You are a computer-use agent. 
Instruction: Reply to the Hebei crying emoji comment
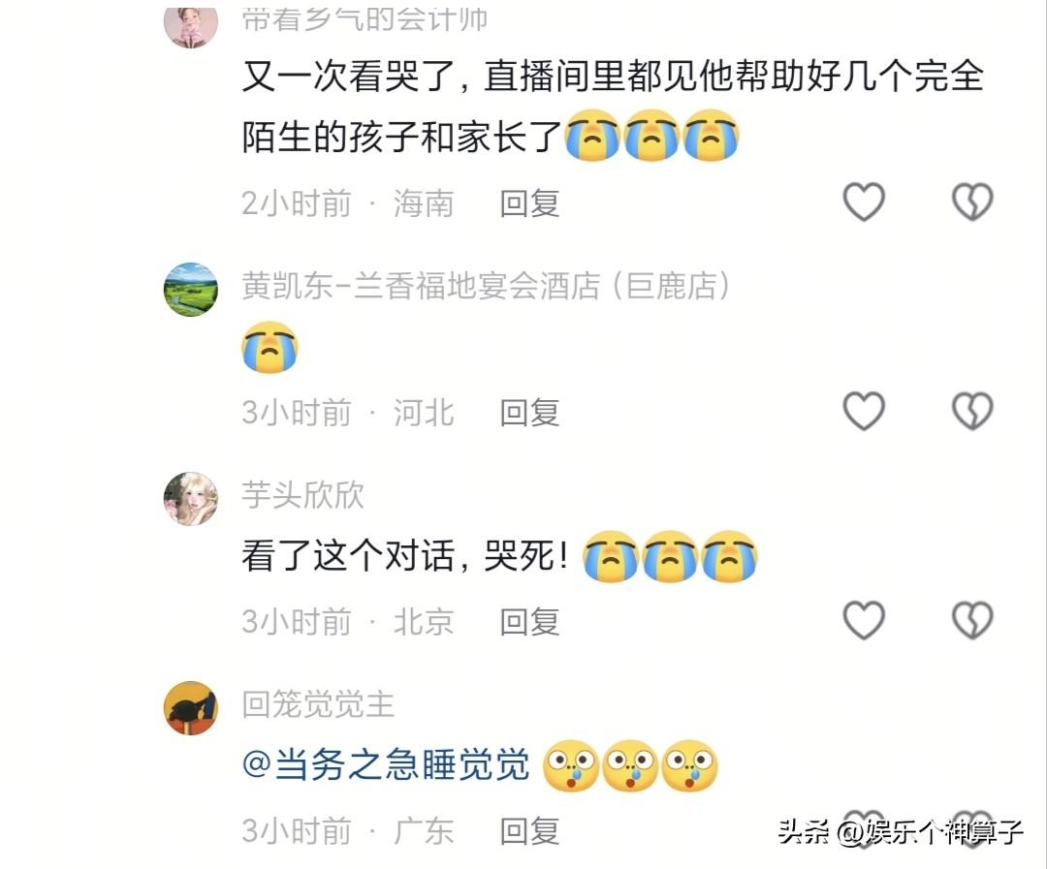click(529, 413)
